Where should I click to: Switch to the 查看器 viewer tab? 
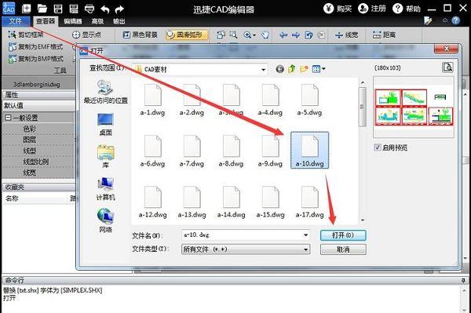(46, 21)
